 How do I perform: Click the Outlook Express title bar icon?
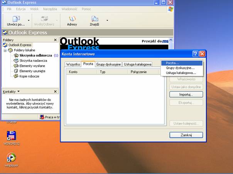(4, 2)
